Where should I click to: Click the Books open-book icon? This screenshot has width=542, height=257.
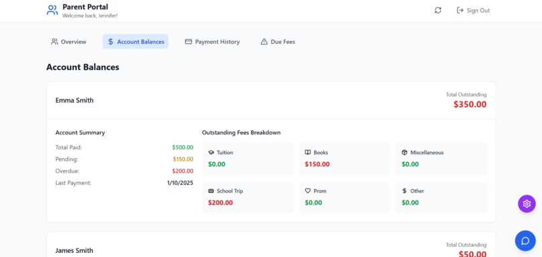[x=307, y=153]
